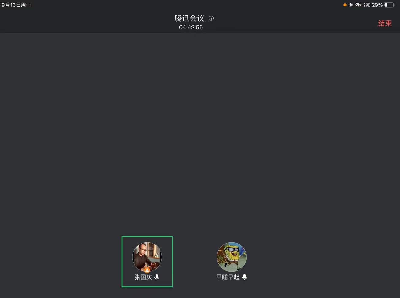Click the 29% battery percentage text
This screenshot has width=400, height=298.
[x=377, y=5]
